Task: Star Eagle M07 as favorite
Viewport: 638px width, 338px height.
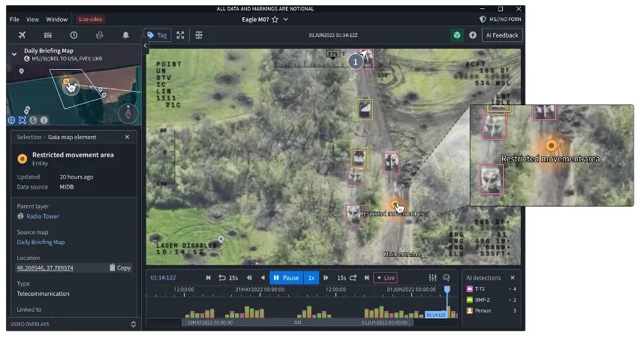Action: (x=275, y=19)
